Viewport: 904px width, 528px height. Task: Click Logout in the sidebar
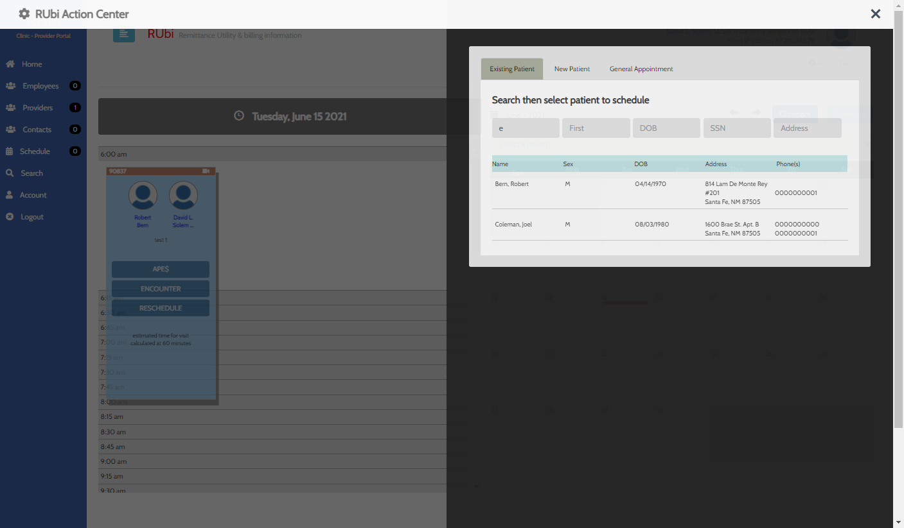coord(31,217)
